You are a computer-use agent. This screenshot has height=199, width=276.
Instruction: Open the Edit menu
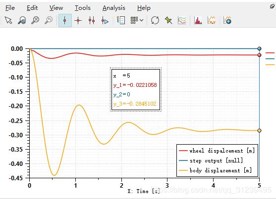[32, 8]
